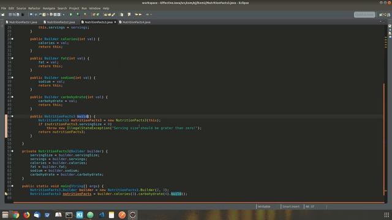The height and width of the screenshot is (220, 392).
Task: Open top view icon in right trim bar
Action: click(390, 26)
